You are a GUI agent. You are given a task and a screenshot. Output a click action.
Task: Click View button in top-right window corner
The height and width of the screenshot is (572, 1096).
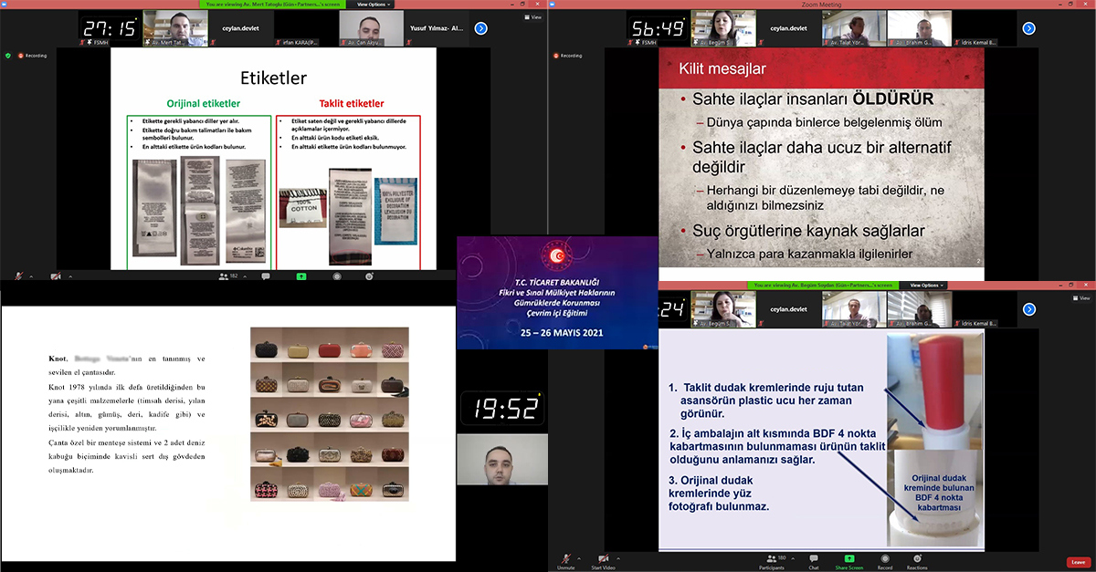click(1082, 17)
